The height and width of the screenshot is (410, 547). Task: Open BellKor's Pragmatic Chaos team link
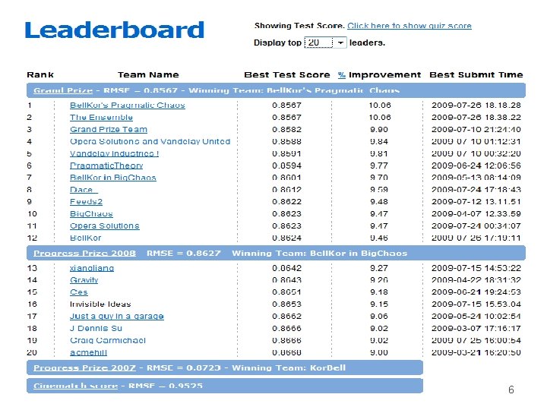(x=128, y=106)
